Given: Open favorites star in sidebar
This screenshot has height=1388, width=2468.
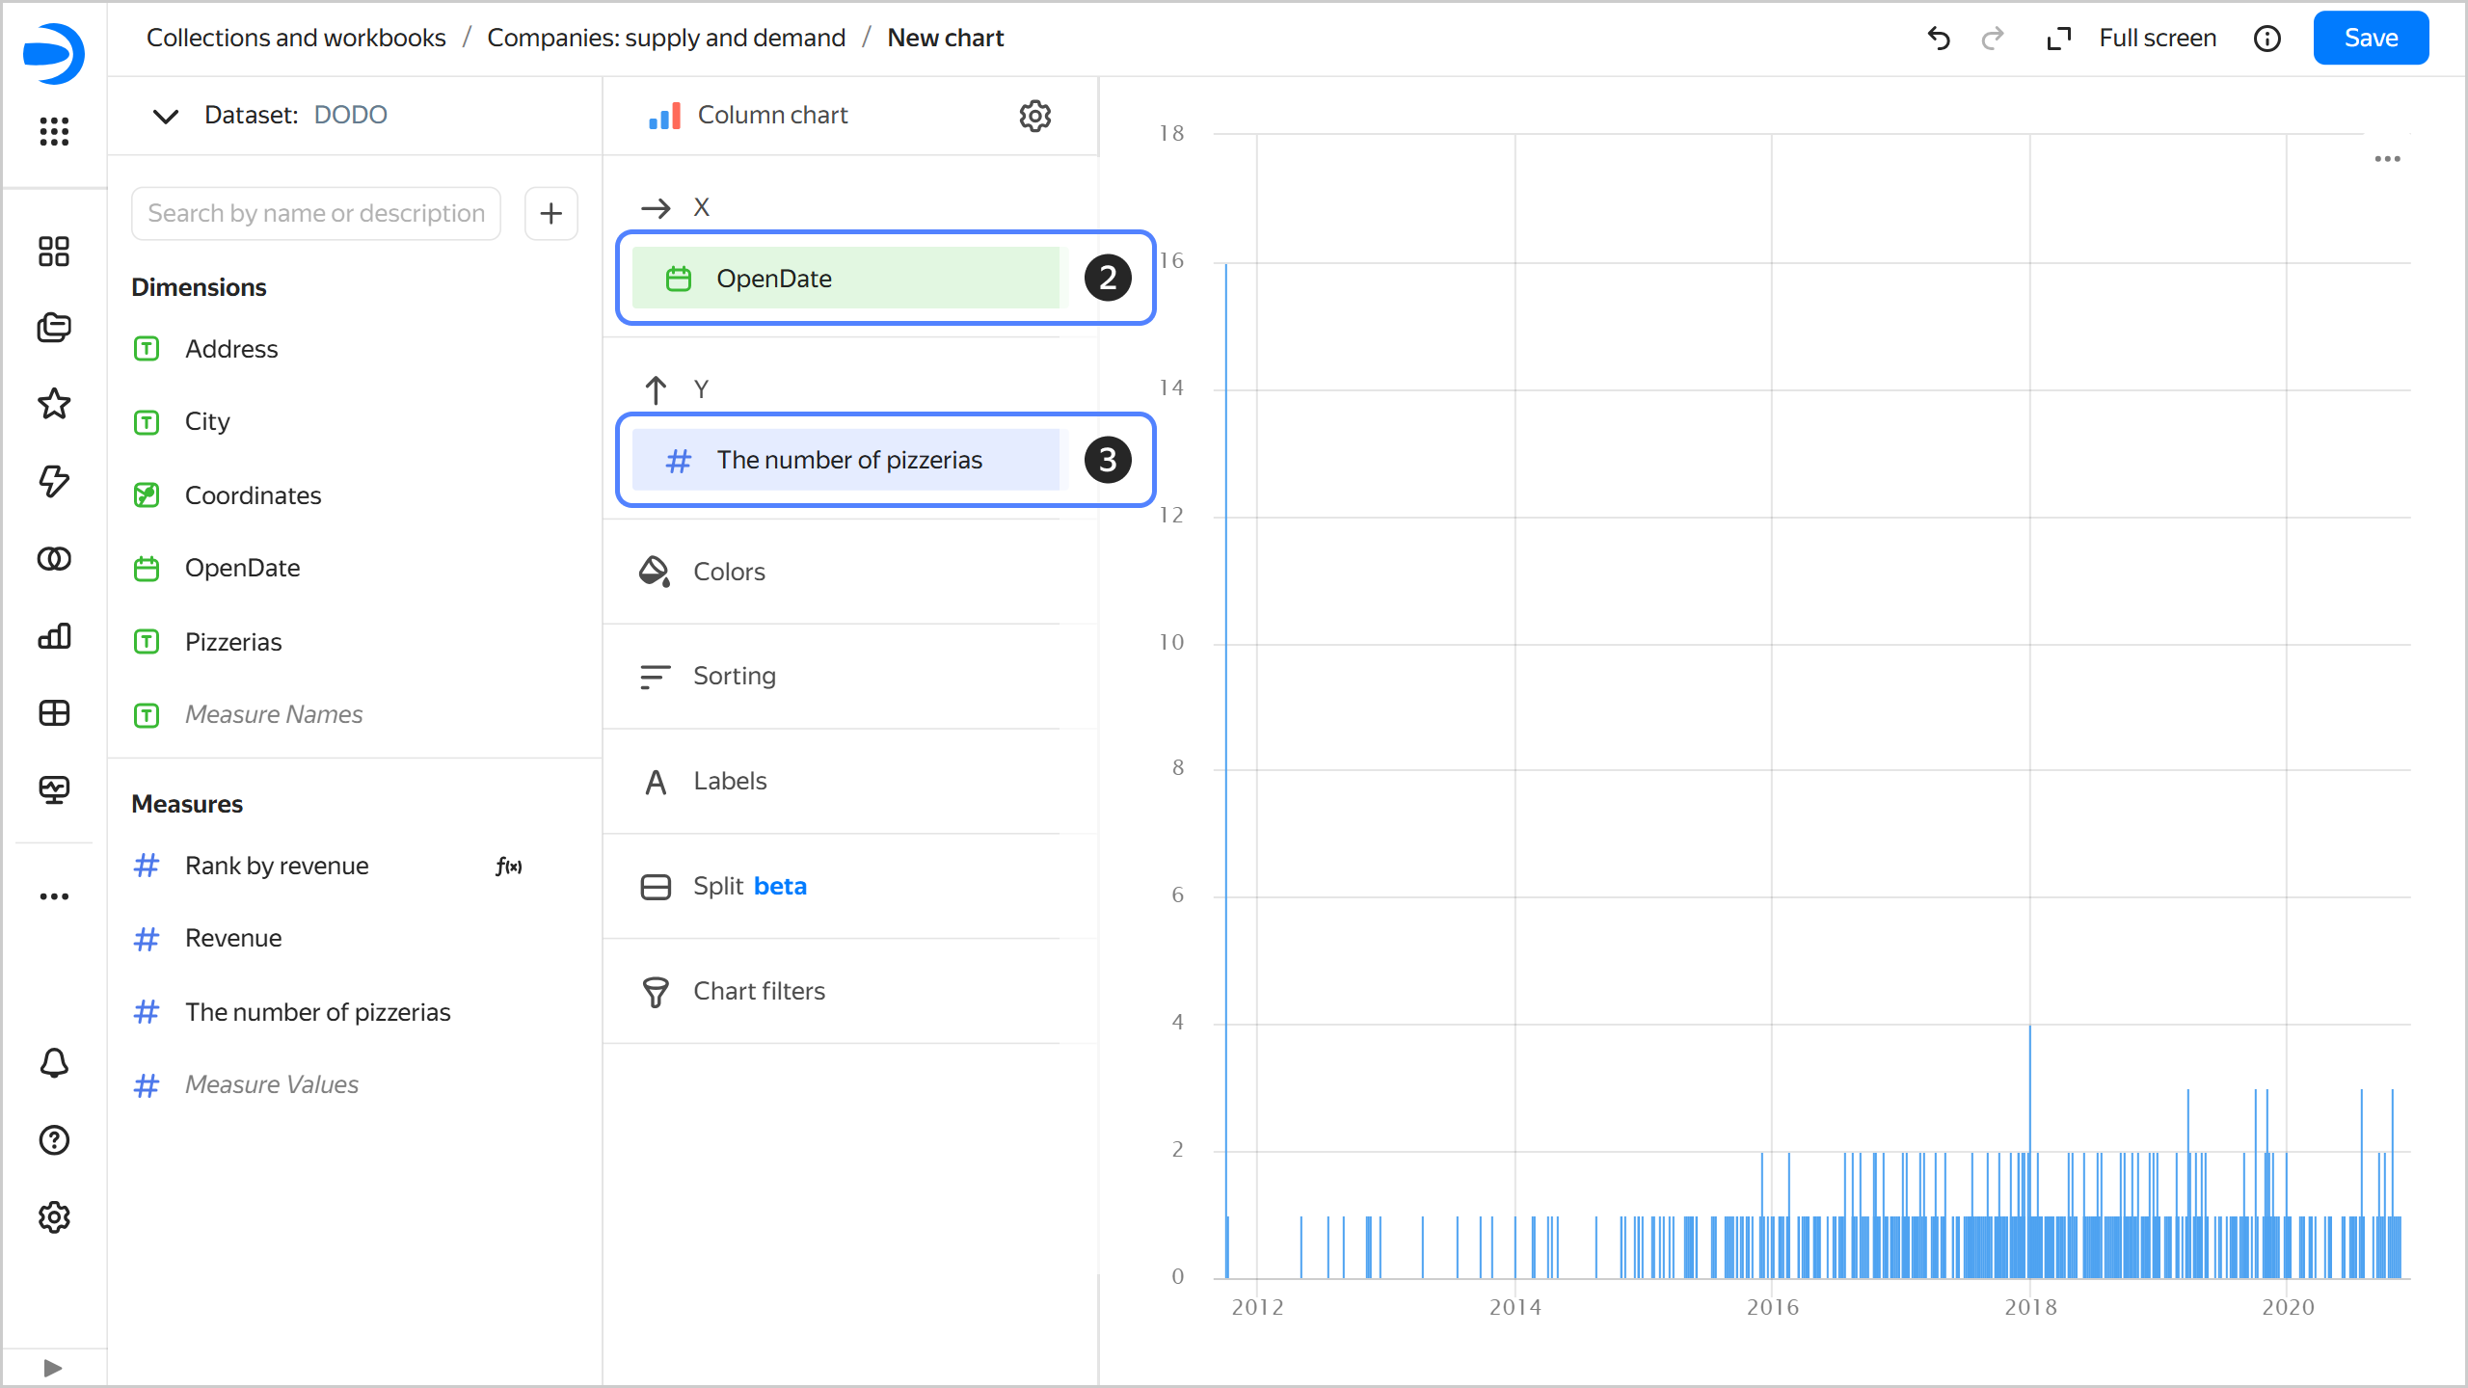Looking at the screenshot, I should click(x=54, y=404).
